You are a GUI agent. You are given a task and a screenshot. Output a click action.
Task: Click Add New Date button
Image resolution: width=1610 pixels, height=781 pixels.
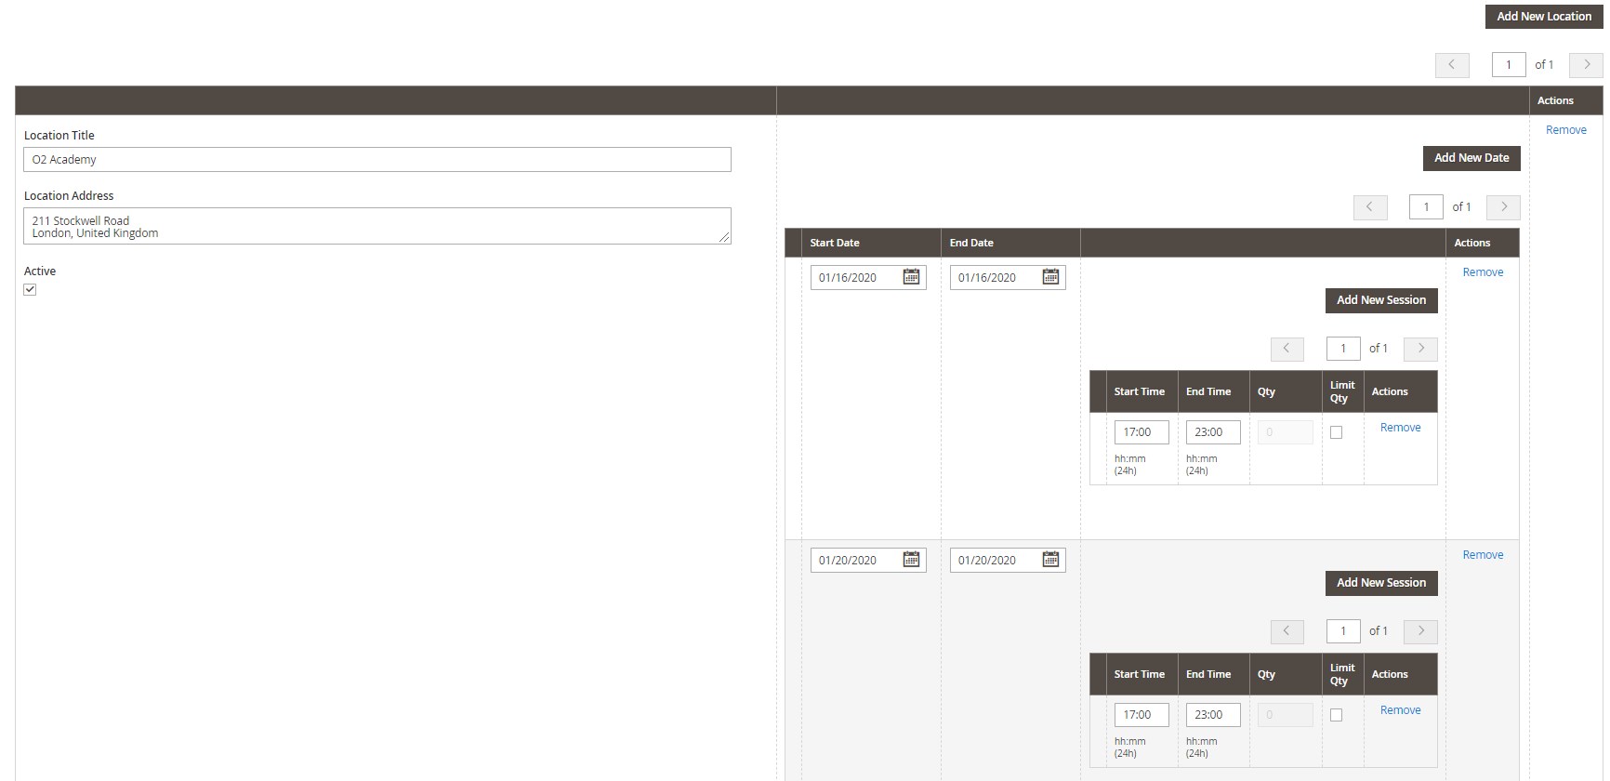coord(1471,158)
